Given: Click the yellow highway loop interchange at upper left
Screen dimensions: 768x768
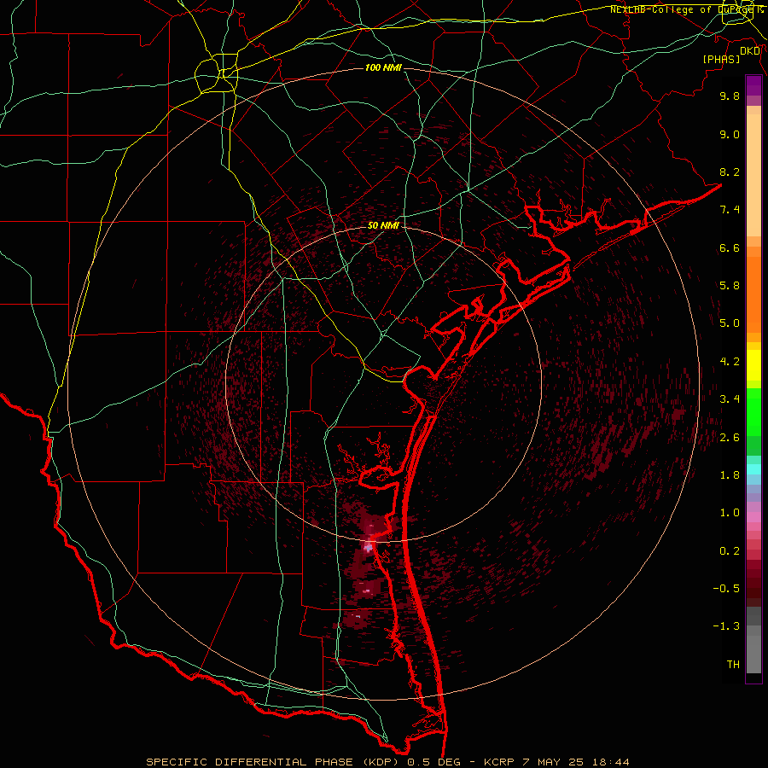Looking at the screenshot, I should pyautogui.click(x=216, y=74).
